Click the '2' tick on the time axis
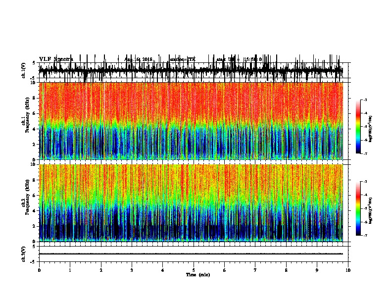 point(101,270)
